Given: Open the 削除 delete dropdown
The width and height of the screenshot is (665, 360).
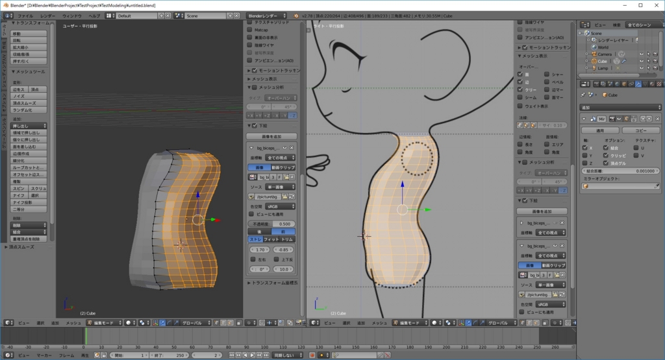Looking at the screenshot, I should (29, 225).
